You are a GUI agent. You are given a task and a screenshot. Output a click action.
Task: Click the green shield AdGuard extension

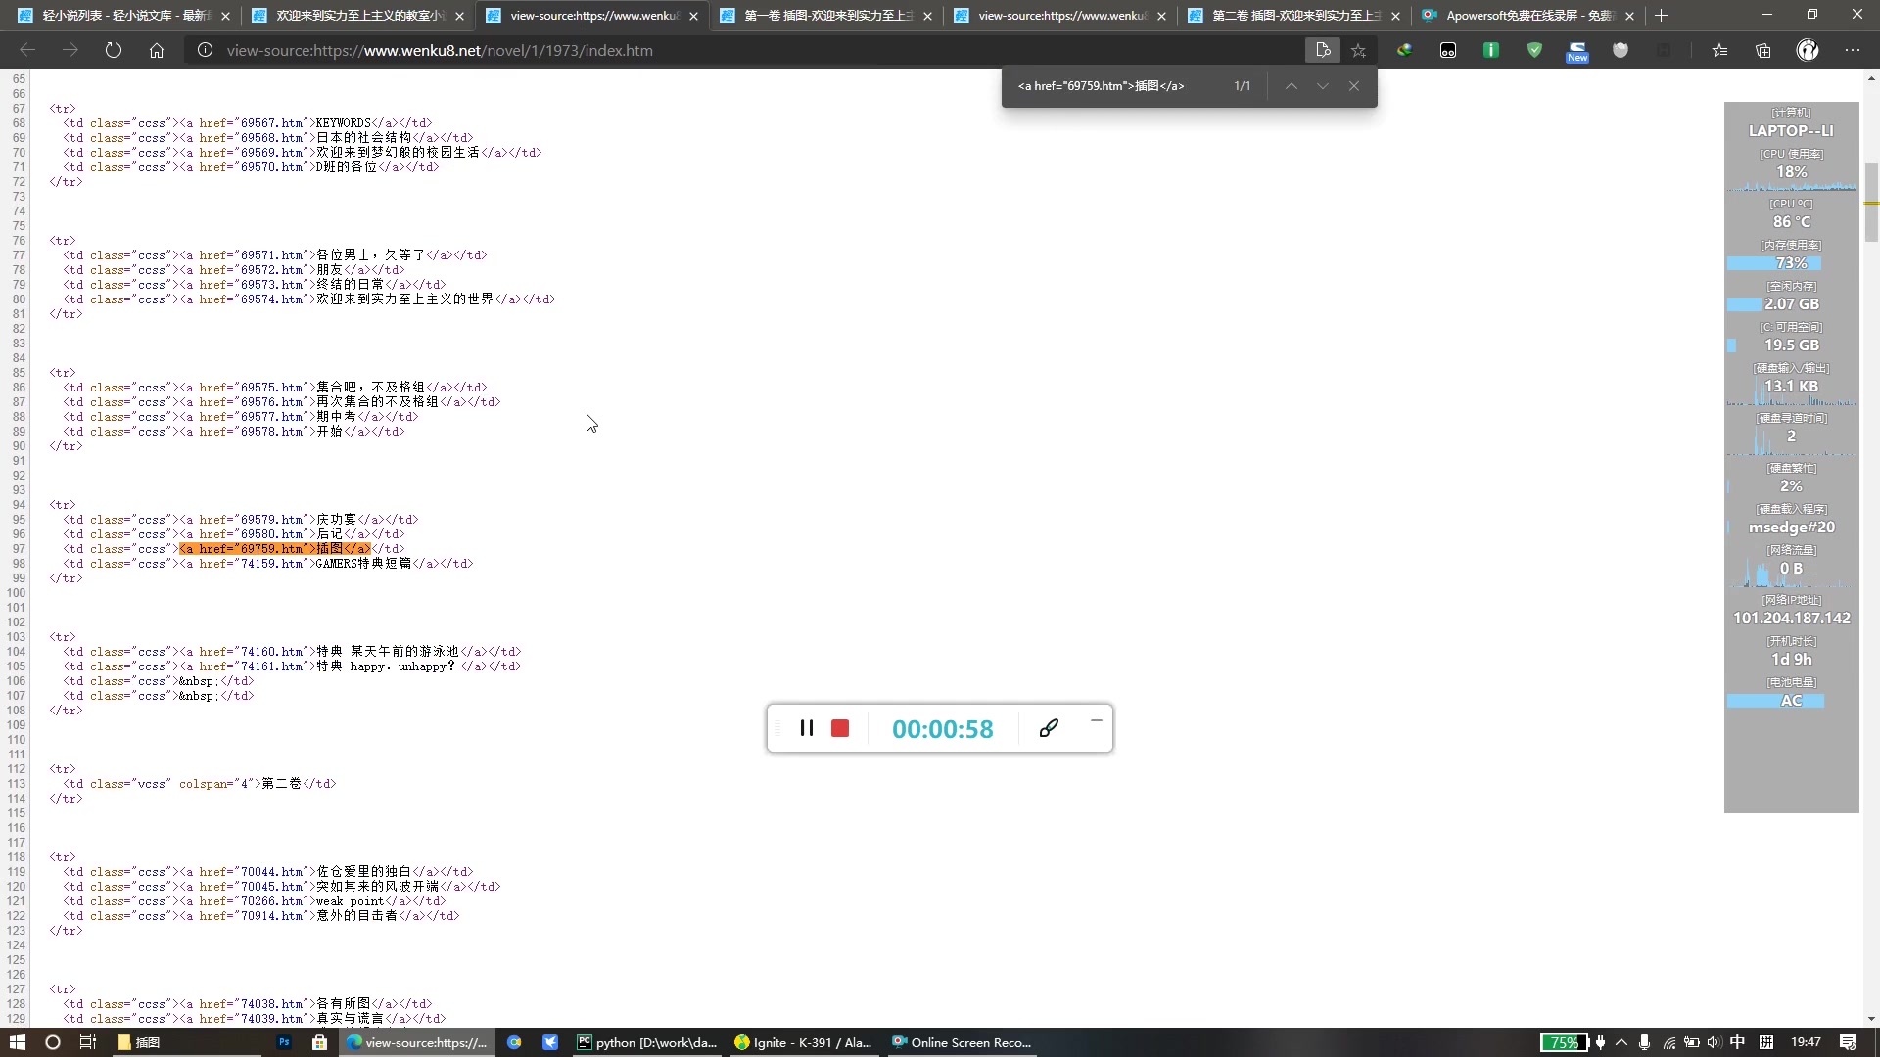[1534, 50]
